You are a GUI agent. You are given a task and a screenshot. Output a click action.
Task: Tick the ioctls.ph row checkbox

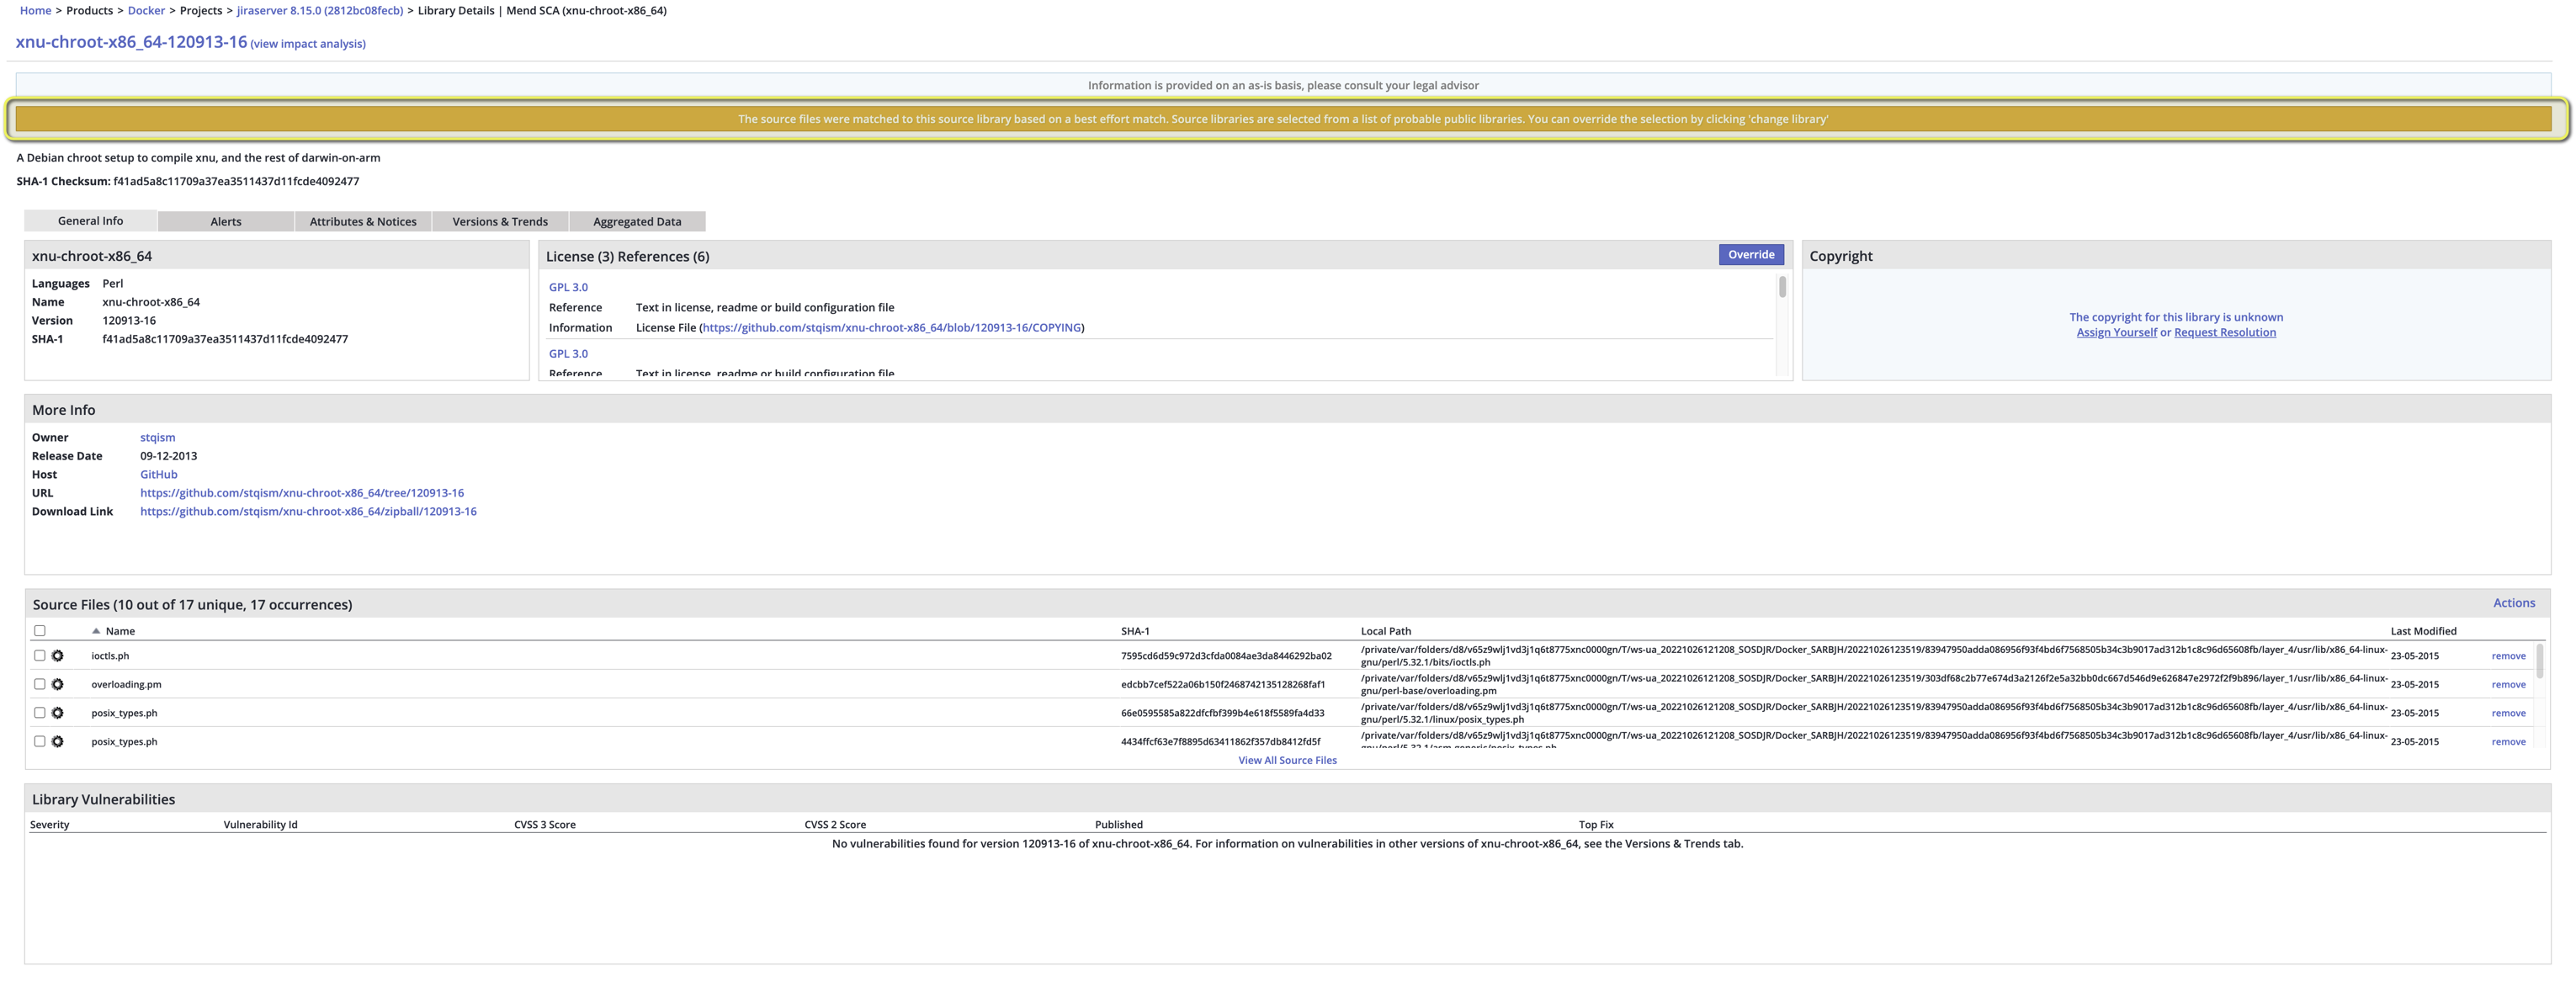pyautogui.click(x=40, y=656)
